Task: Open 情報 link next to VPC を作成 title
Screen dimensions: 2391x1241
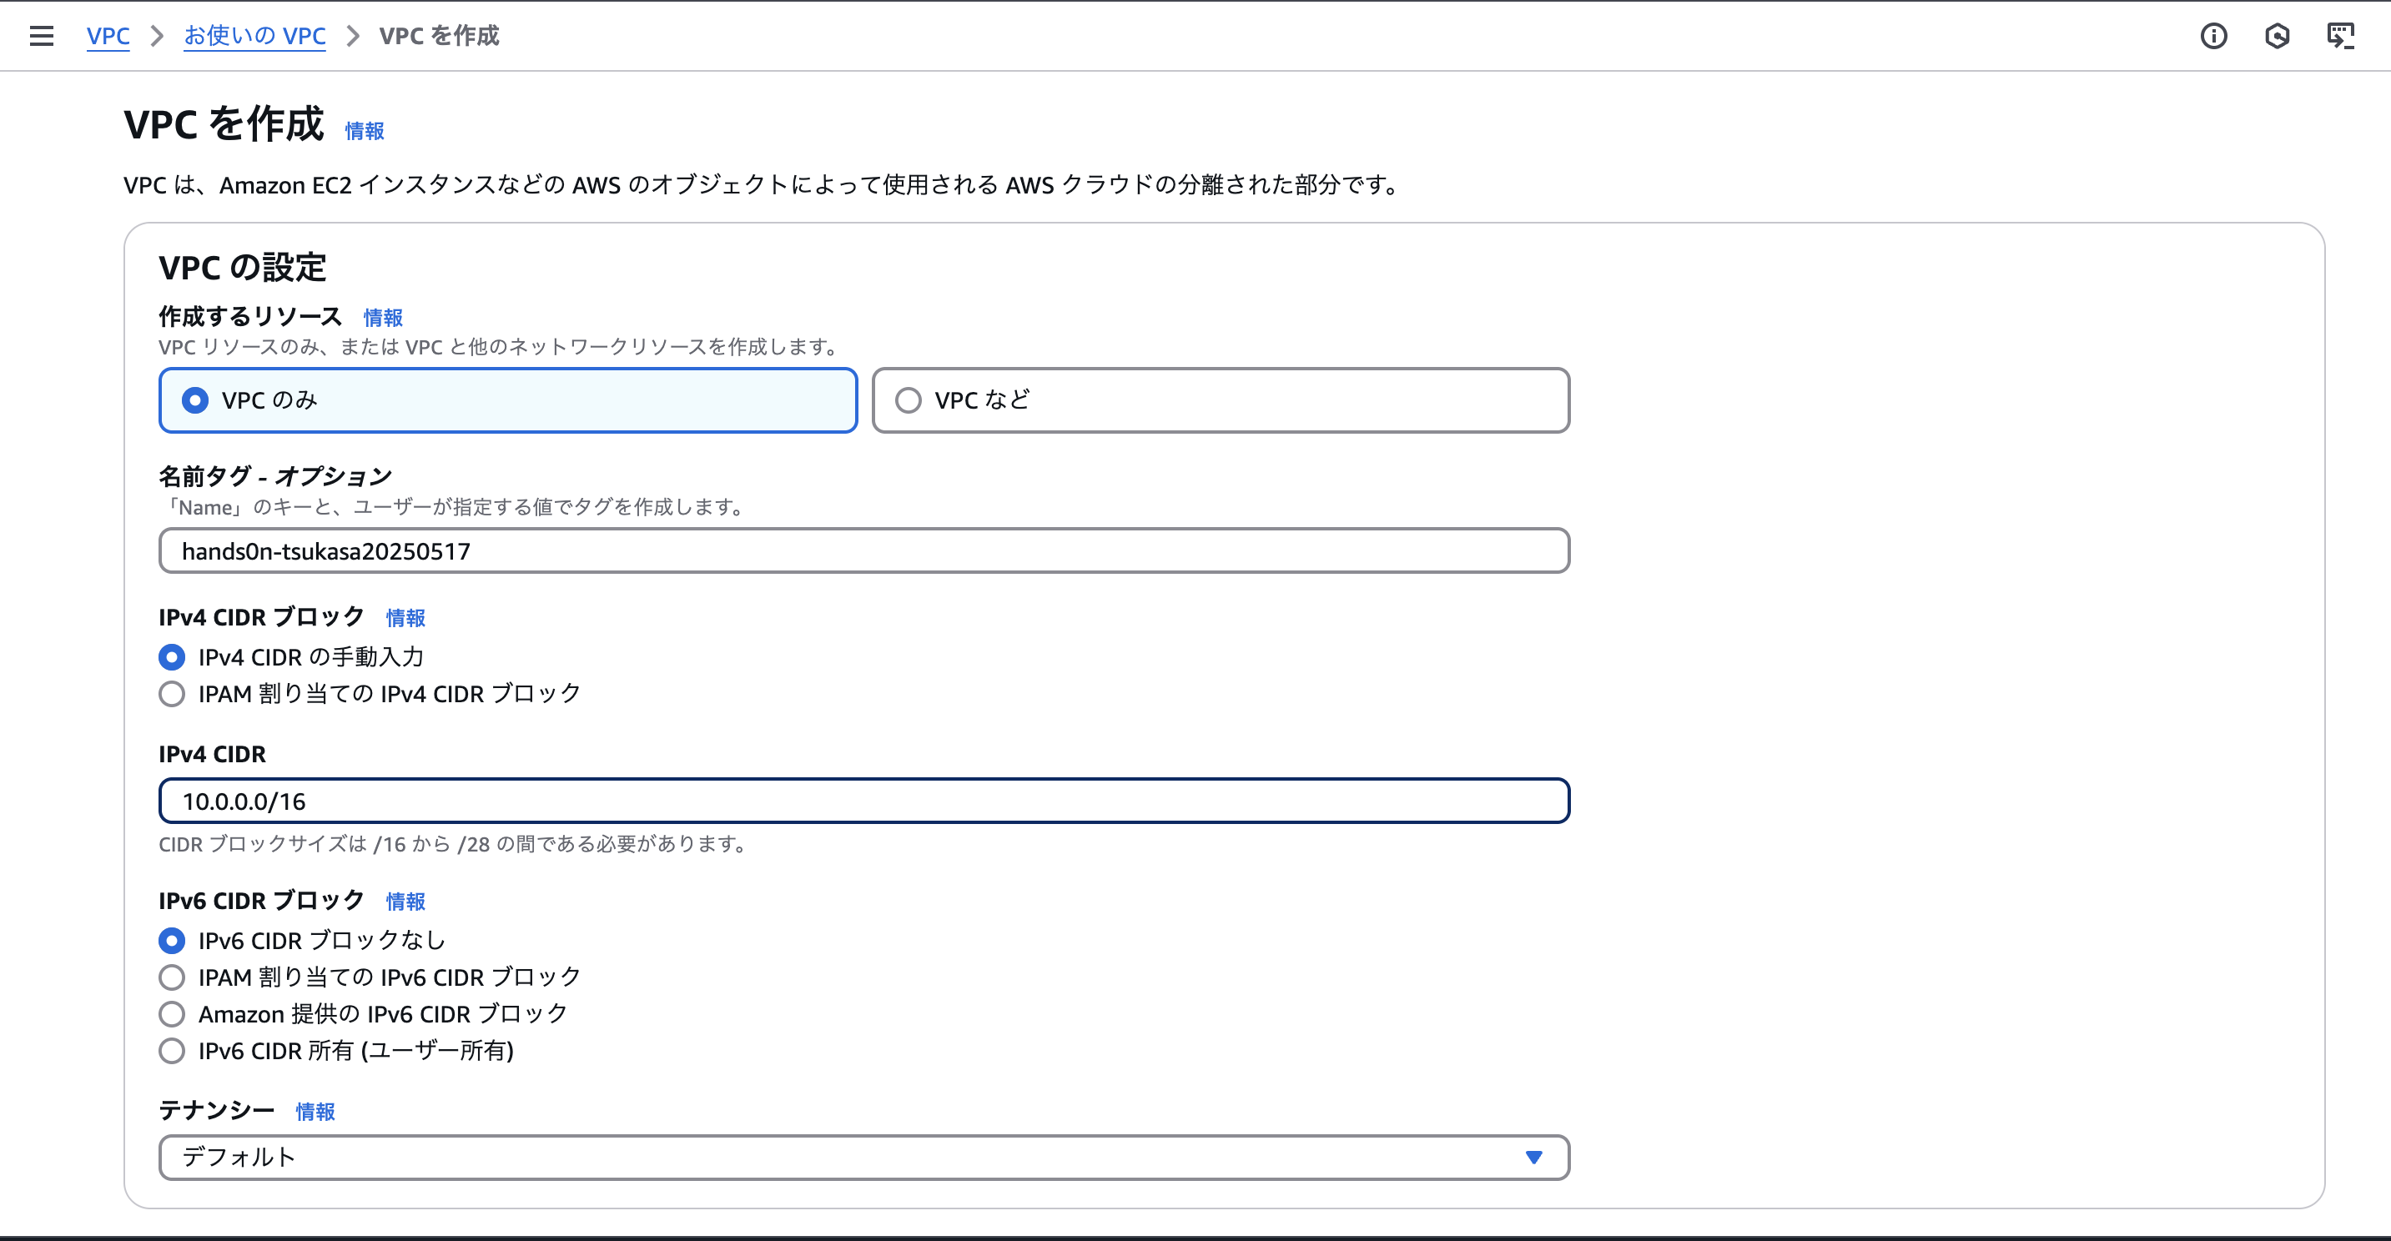Action: coord(364,131)
